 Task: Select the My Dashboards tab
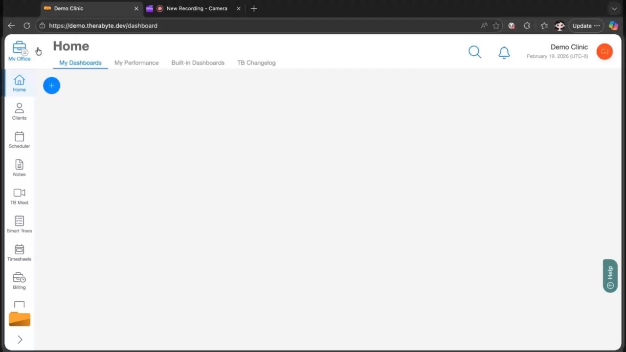pyautogui.click(x=80, y=63)
